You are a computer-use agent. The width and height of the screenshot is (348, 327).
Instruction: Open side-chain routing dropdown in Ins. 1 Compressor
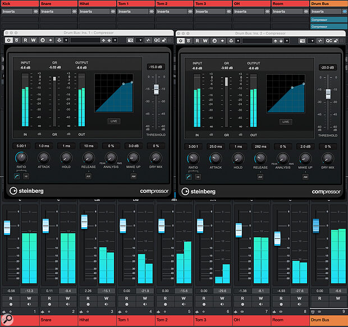[x=66, y=40]
